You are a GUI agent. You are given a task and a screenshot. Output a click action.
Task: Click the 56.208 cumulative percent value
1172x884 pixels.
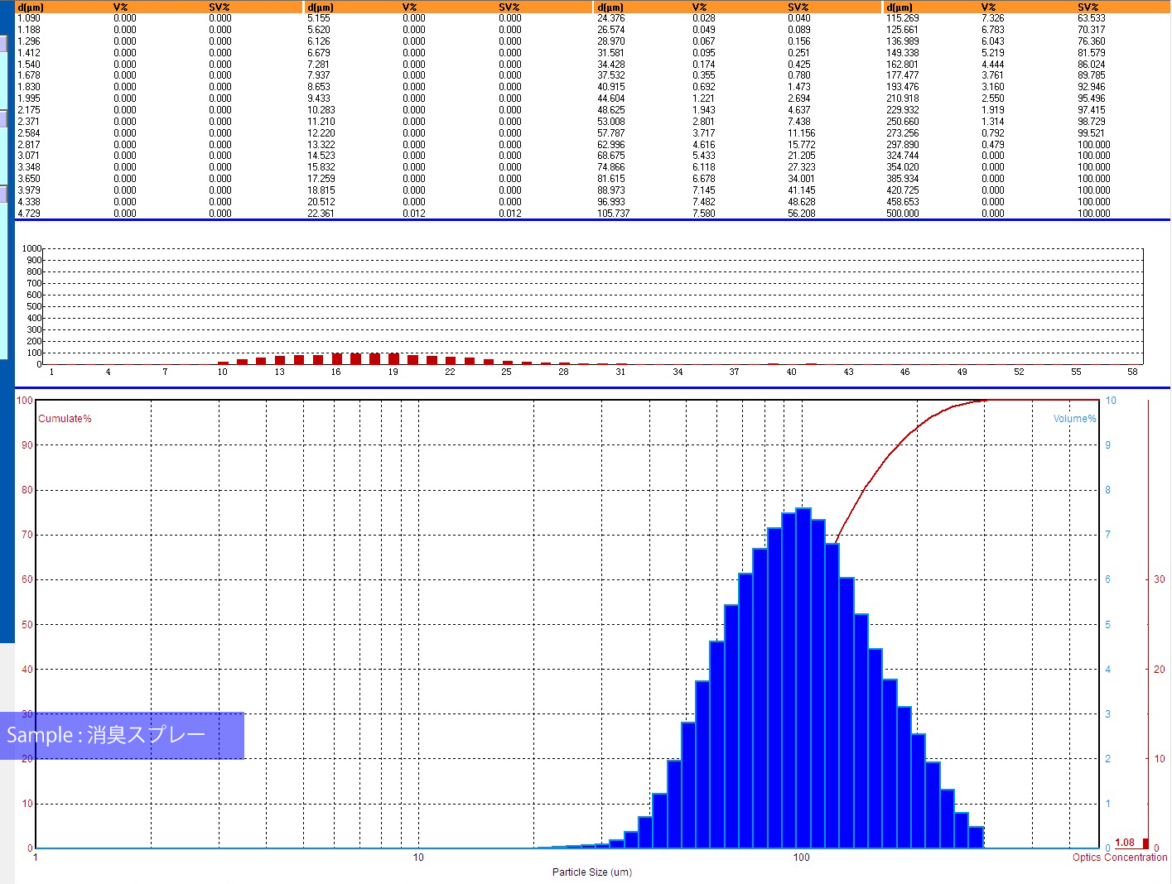point(802,214)
